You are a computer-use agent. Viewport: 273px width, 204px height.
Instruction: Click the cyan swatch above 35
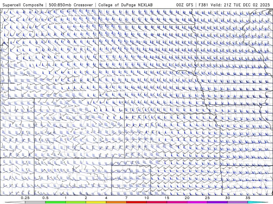click(x=258, y=202)
